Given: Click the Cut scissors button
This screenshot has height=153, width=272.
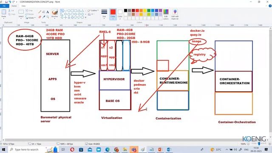Looking at the screenshot, I should point(11,11).
